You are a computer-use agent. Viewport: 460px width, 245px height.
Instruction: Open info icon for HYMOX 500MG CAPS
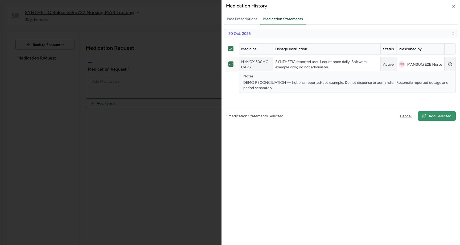click(x=450, y=64)
